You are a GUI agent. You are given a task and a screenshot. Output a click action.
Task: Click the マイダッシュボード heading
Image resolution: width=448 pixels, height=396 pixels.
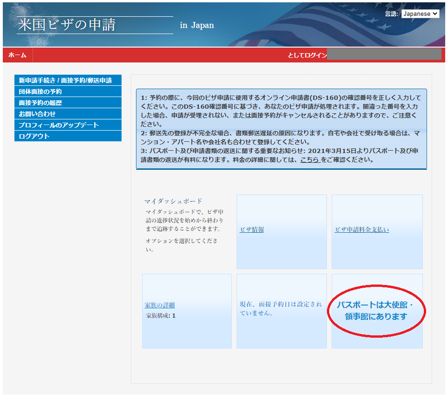click(x=173, y=201)
